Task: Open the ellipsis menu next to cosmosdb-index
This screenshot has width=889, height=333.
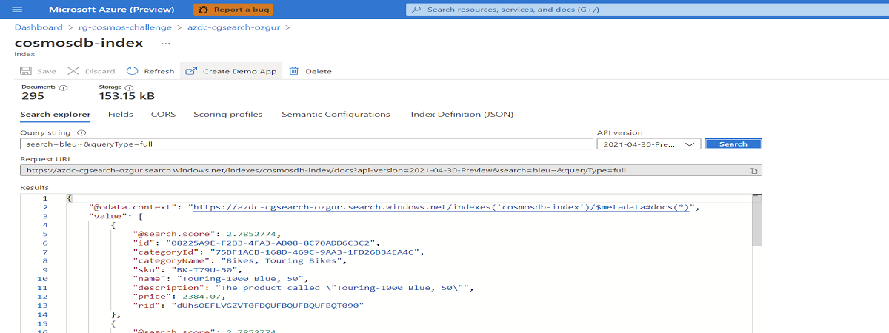Action: click(165, 43)
